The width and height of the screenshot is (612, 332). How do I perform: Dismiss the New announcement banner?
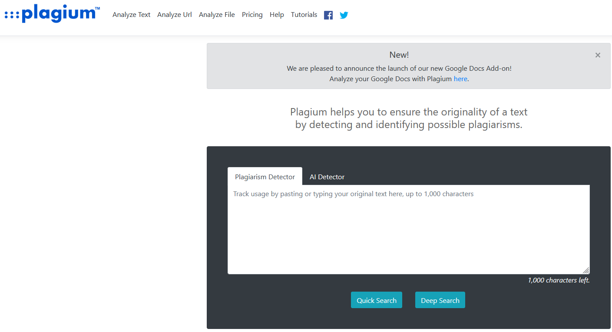coord(598,55)
